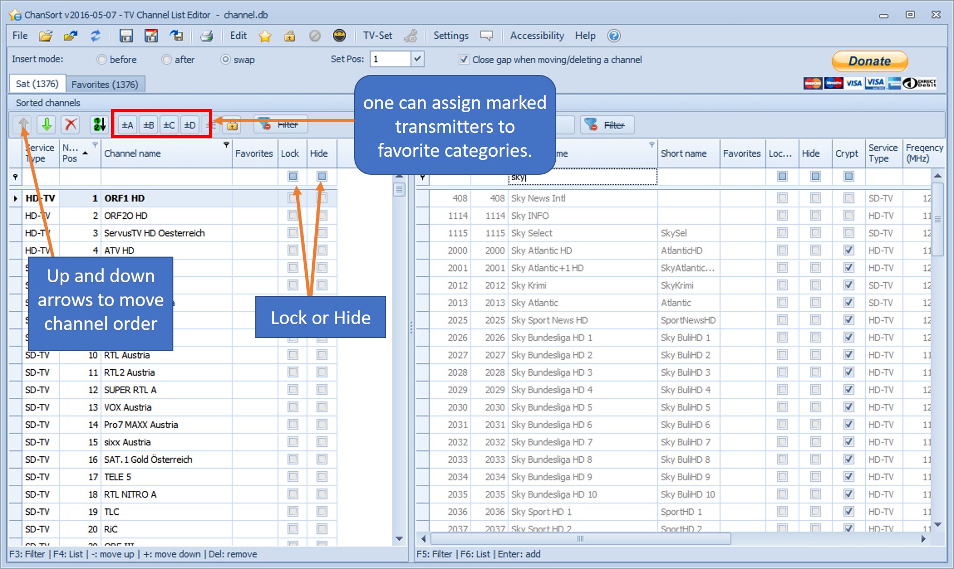The width and height of the screenshot is (954, 569).
Task: Toggle 'Close gap when moving/deleting a channel' checkbox
Action: point(464,60)
